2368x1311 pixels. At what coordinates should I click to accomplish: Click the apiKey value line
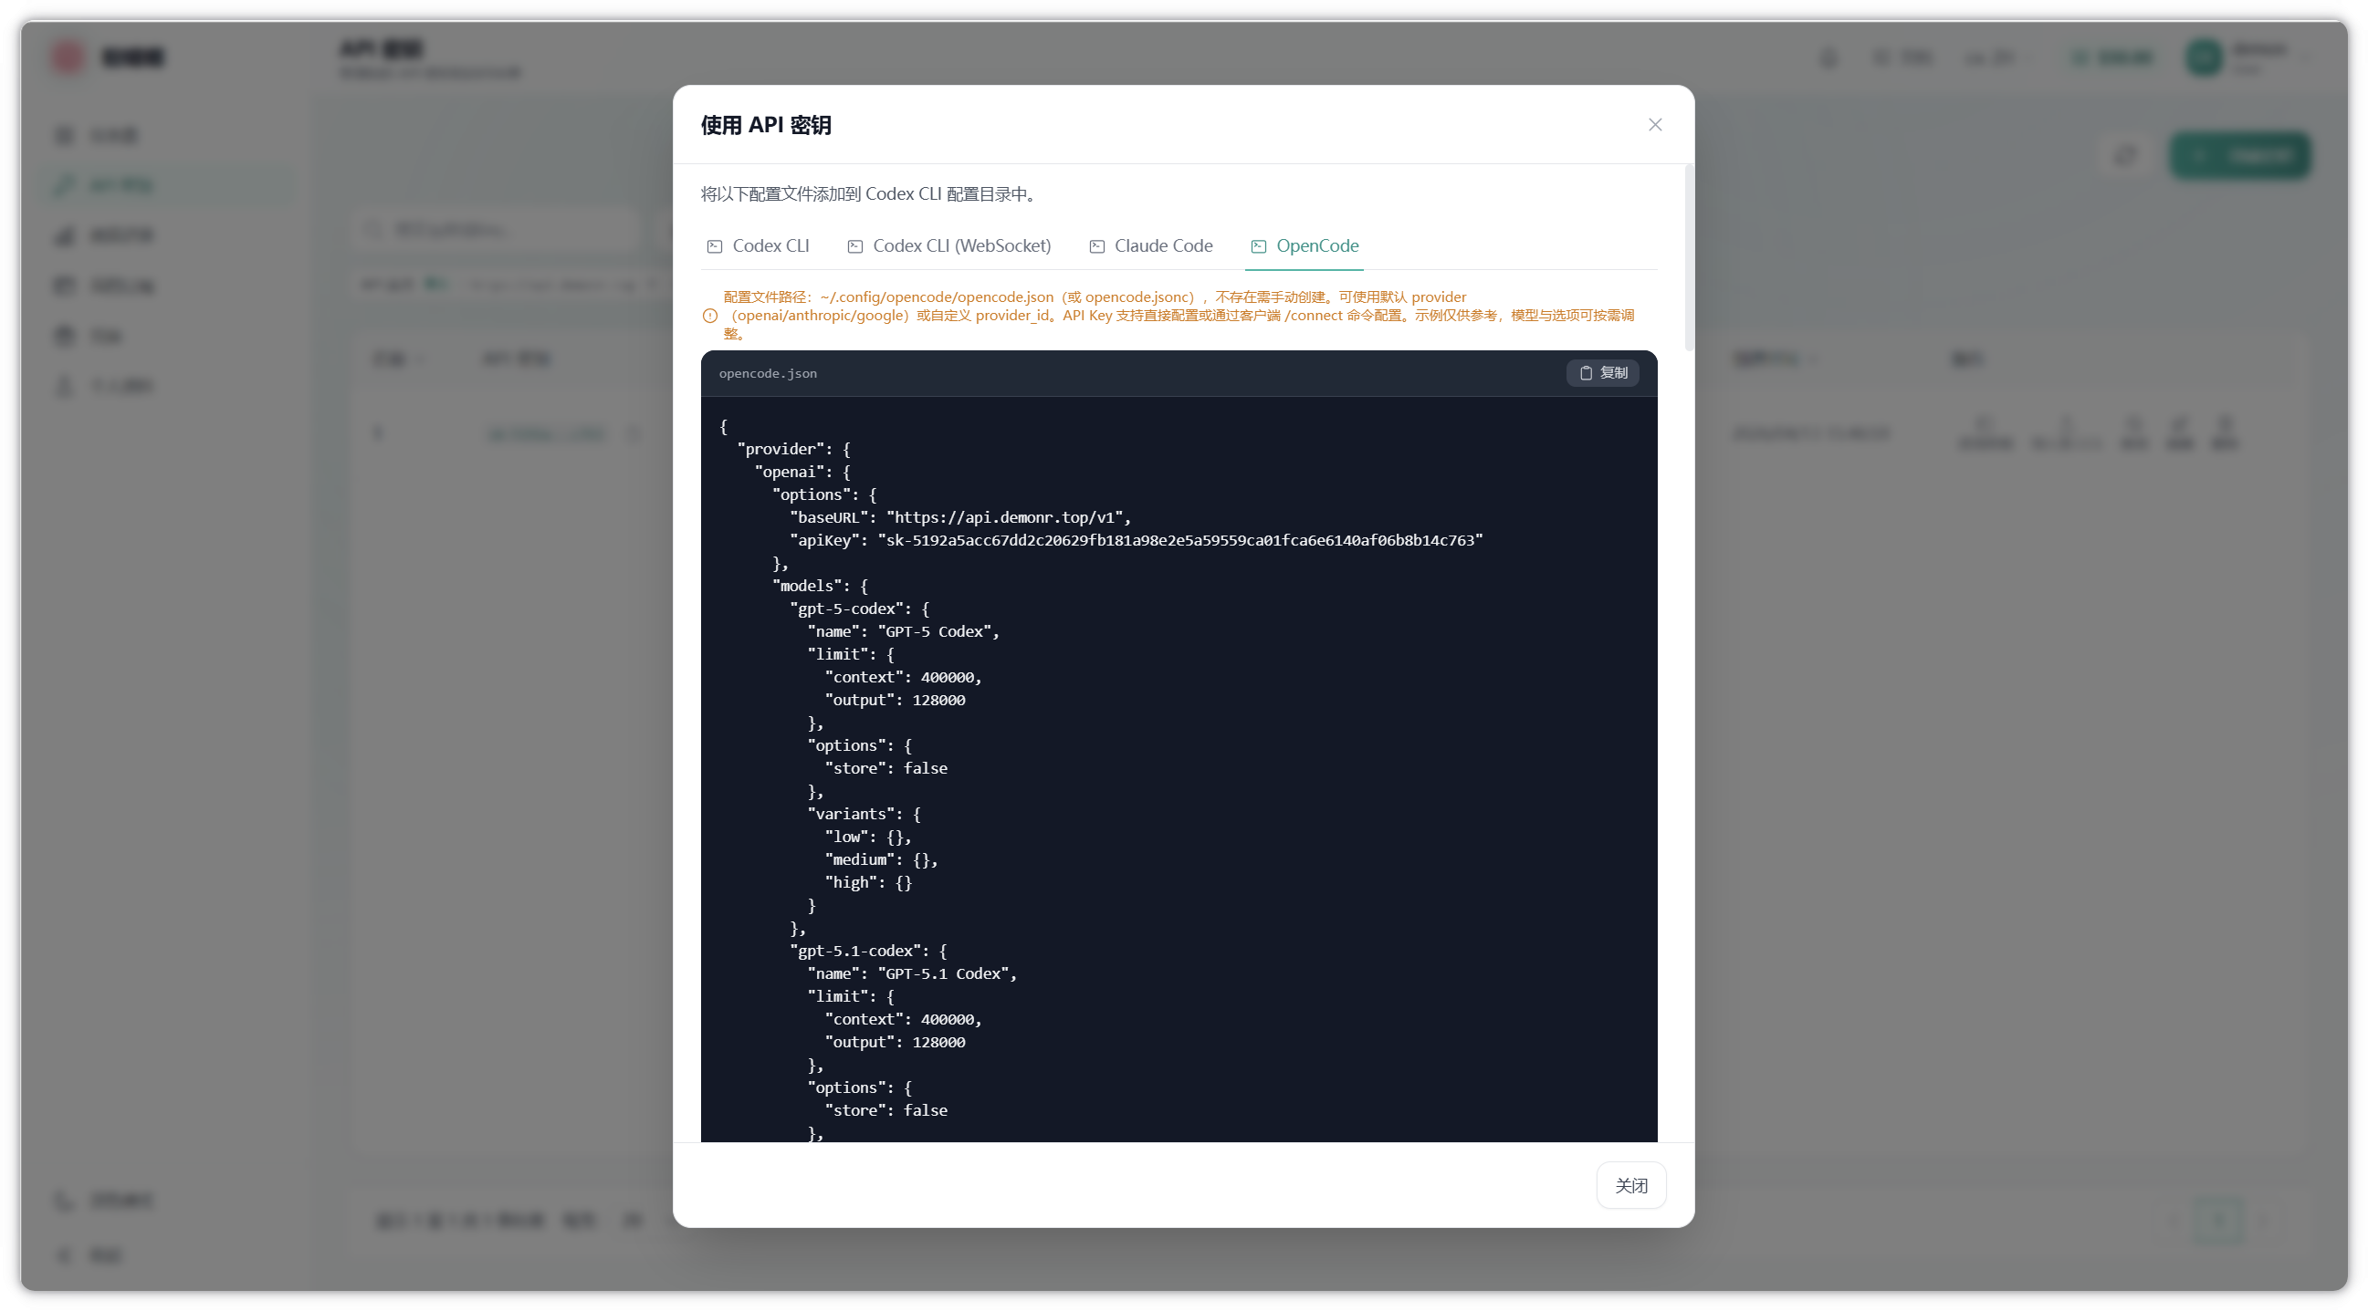(x=1137, y=540)
